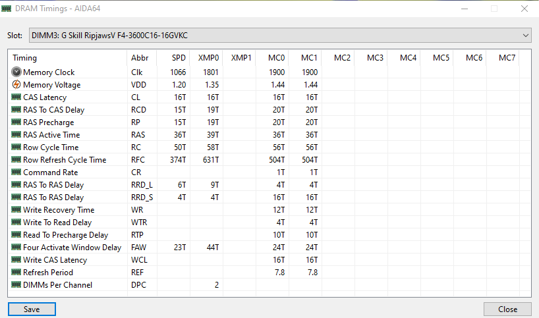Click the Abbr column header
This screenshot has width=539, height=318.
(142, 58)
